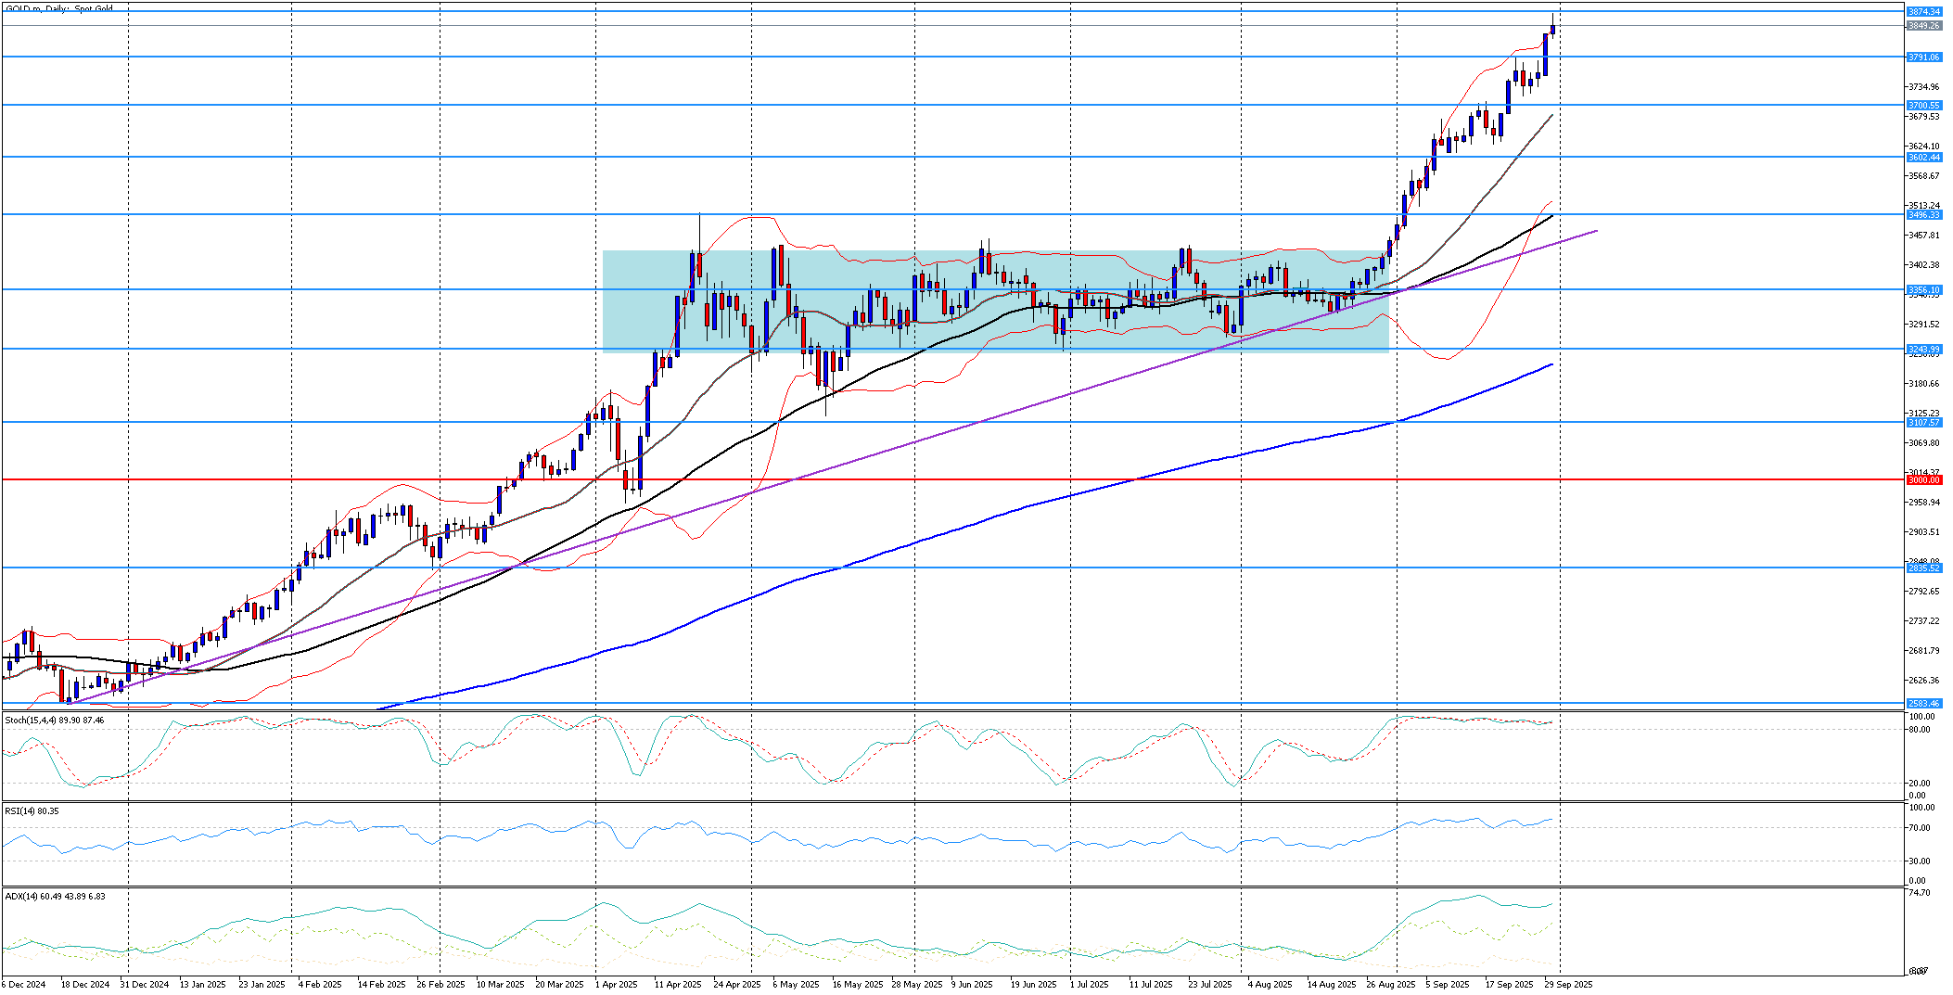Select the 29 Sep 2025 date marker
The height and width of the screenshot is (995, 1953).
point(1568,985)
